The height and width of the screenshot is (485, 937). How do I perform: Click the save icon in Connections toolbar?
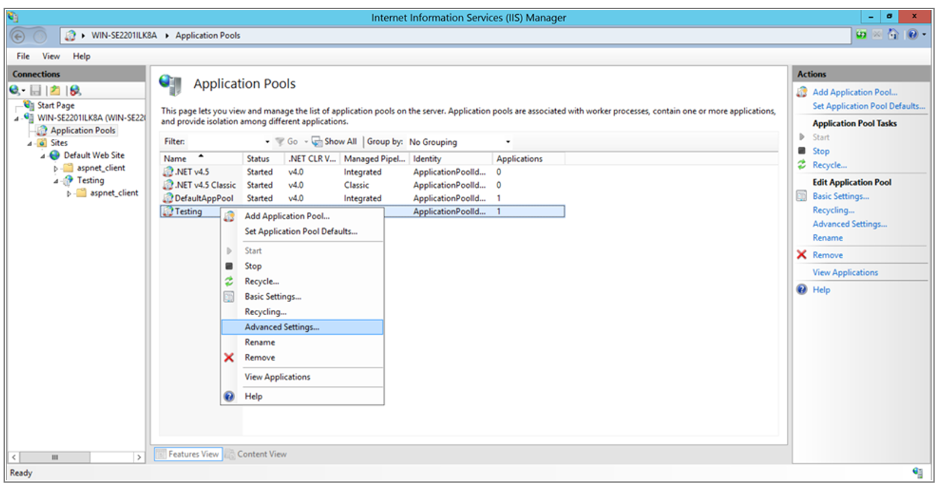36,90
